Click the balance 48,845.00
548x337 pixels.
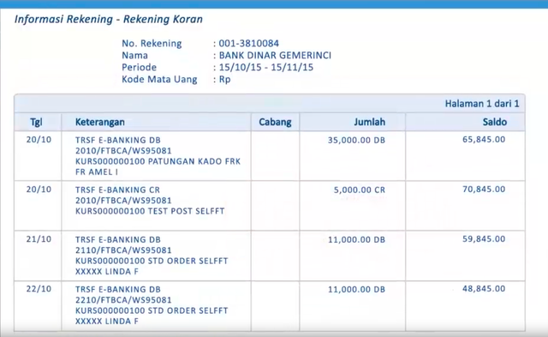click(x=484, y=289)
